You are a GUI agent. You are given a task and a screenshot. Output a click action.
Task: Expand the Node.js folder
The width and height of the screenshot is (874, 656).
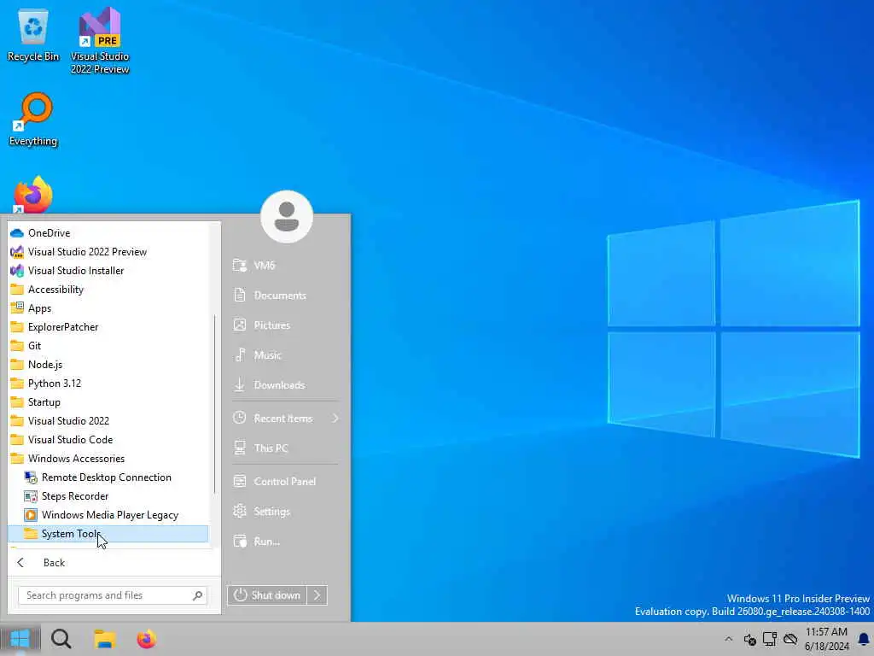click(x=108, y=364)
